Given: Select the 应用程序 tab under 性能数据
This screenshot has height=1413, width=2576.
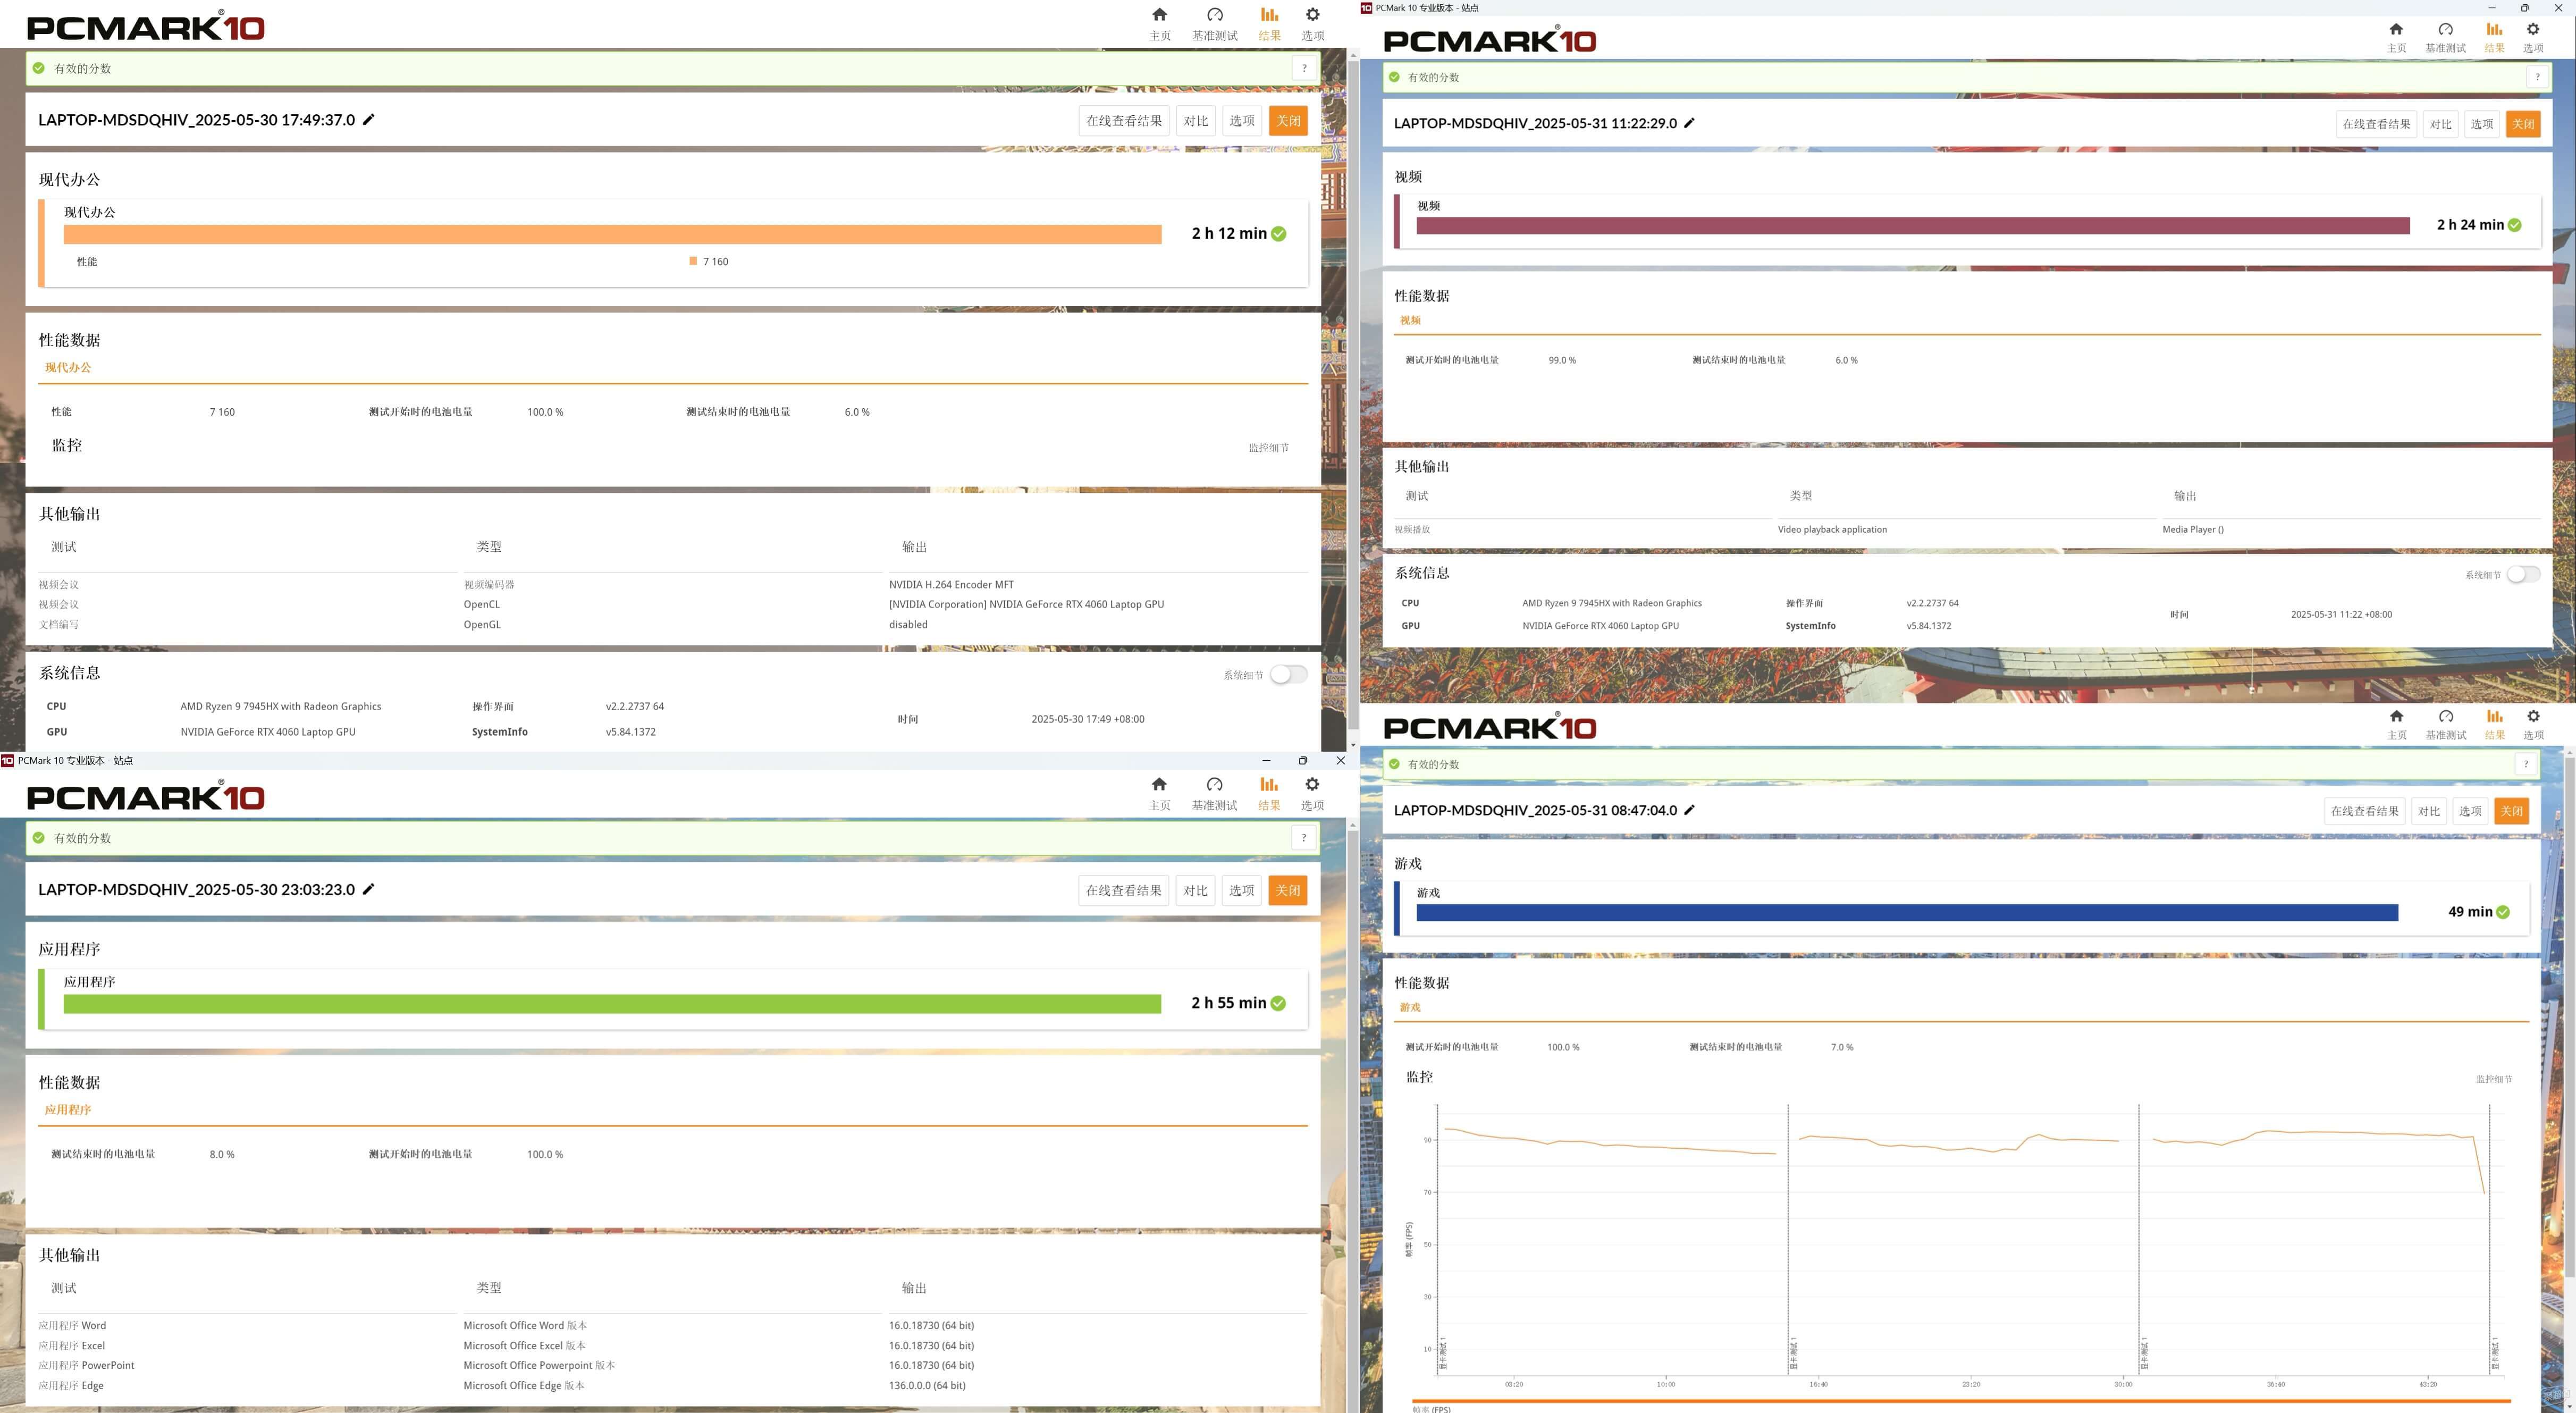Looking at the screenshot, I should click(x=68, y=1109).
